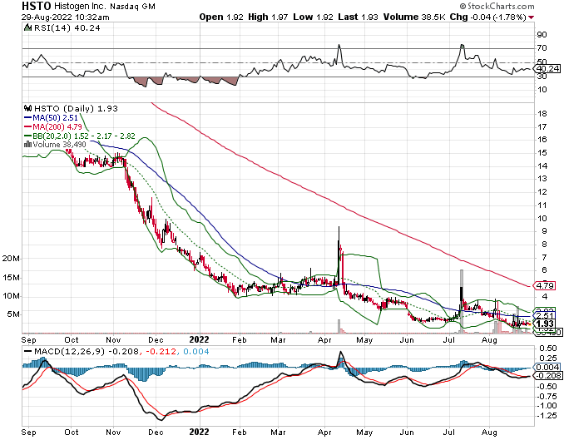Click the Volume 38,490 legend text
564x440 pixels.
[x=59, y=145]
